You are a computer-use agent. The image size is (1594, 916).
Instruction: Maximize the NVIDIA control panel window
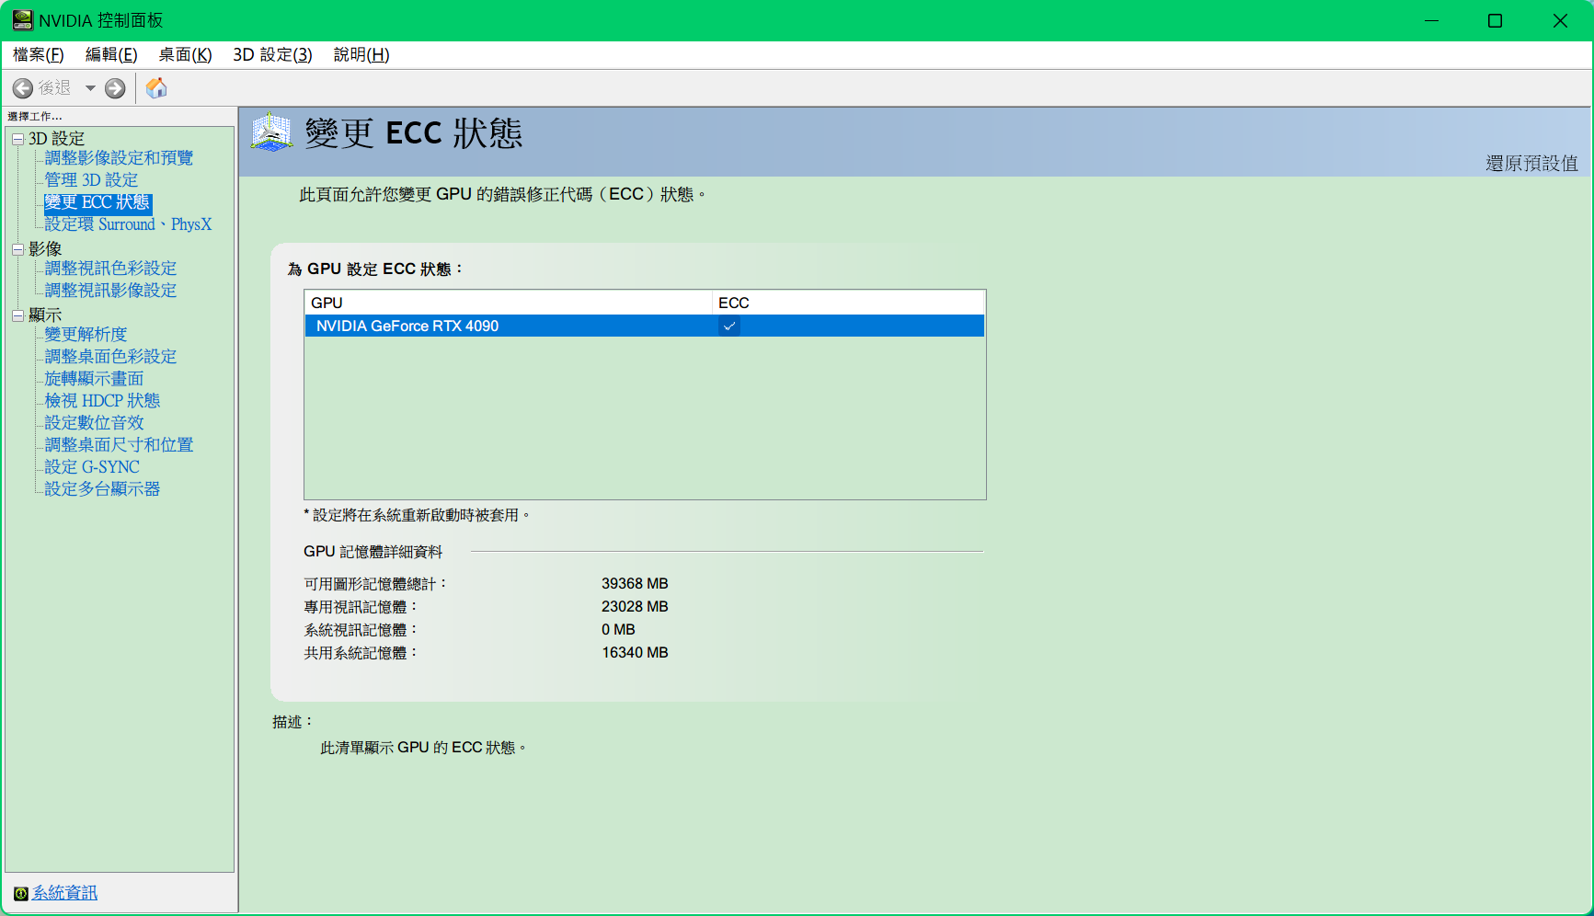[1496, 20]
